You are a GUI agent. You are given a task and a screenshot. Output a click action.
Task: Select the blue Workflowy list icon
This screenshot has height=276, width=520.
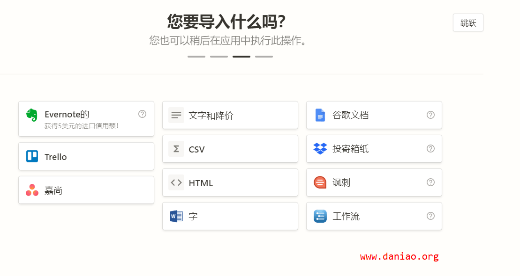click(x=320, y=216)
